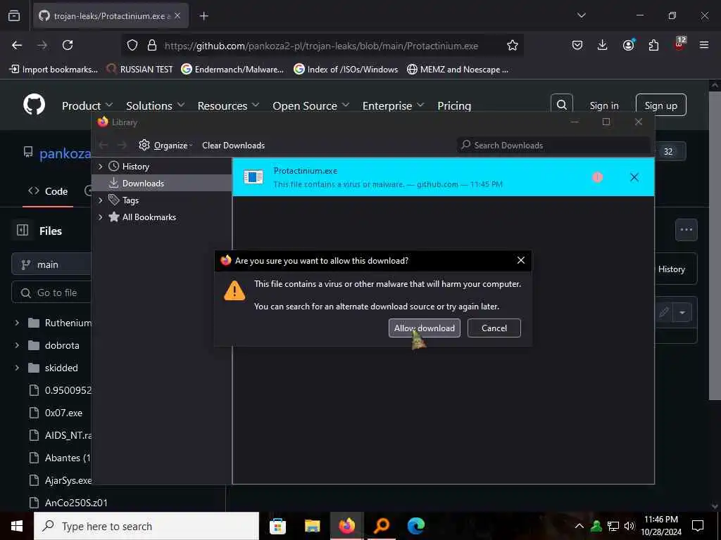Expand All Bookmarks in Library sidebar
The width and height of the screenshot is (721, 540).
click(100, 217)
